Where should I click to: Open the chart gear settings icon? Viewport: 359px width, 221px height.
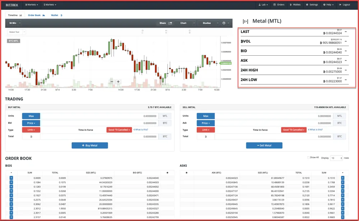coord(224,23)
